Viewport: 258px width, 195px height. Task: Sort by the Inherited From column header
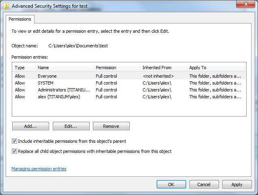163,68
